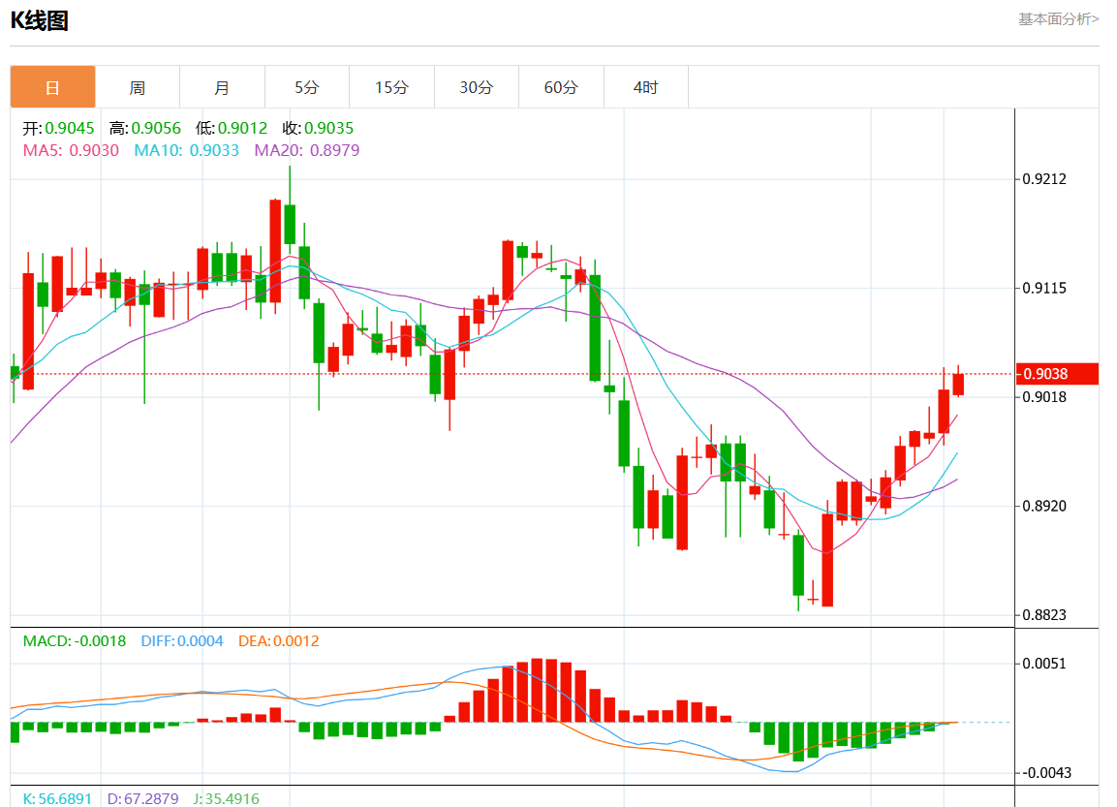1117x807 pixels.
Task: Open the 60分 timeframe tab
Action: [561, 87]
